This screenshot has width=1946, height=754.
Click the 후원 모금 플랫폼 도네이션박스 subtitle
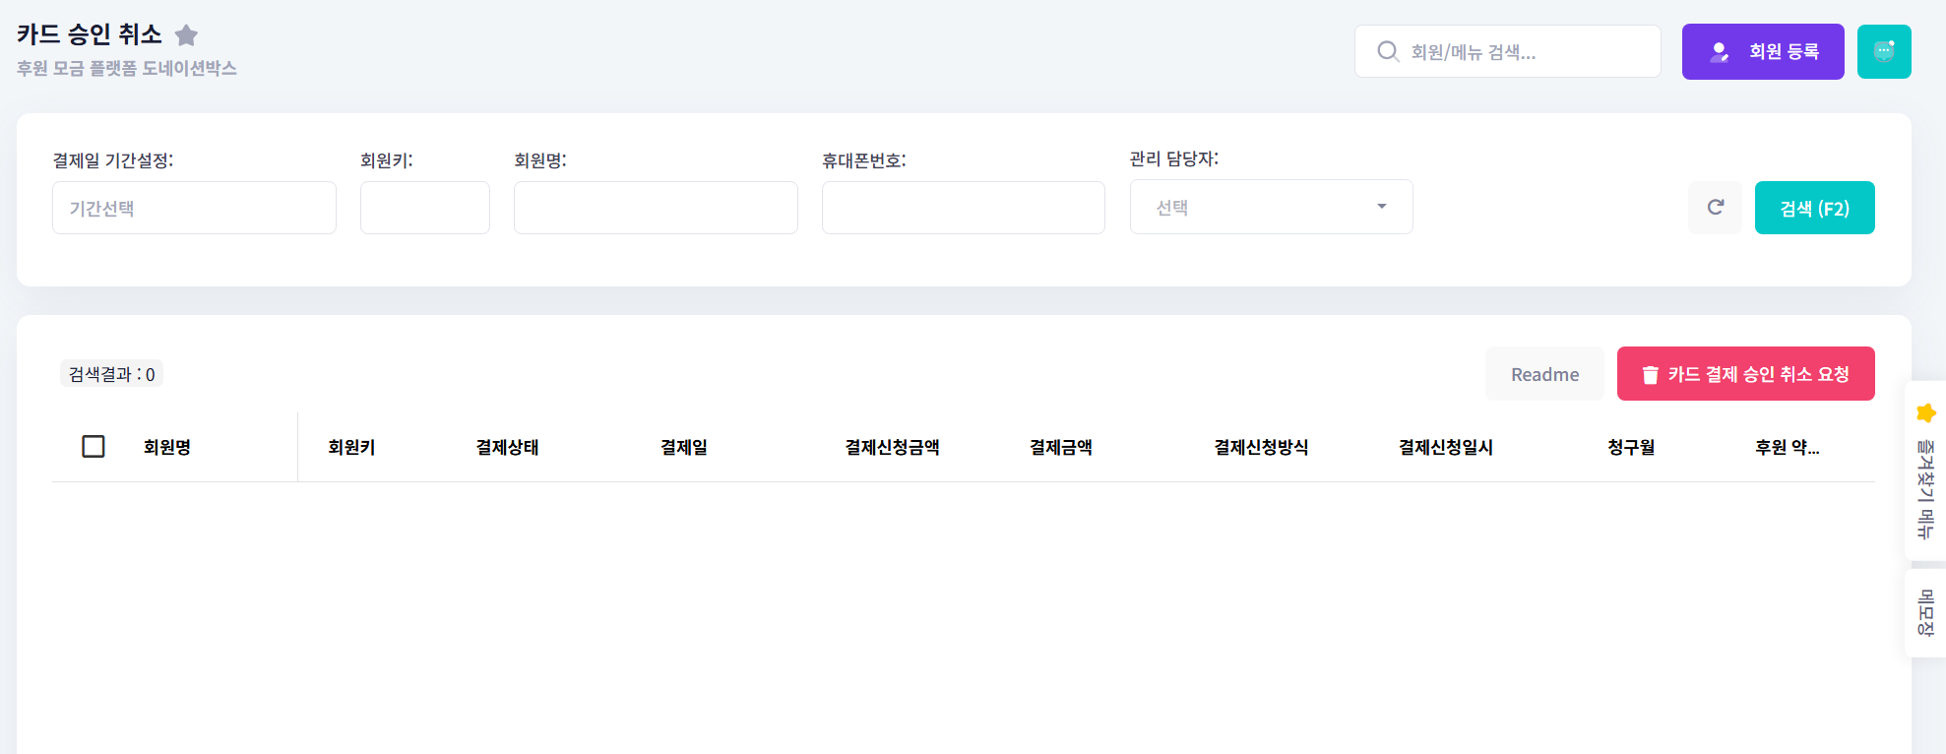click(127, 68)
